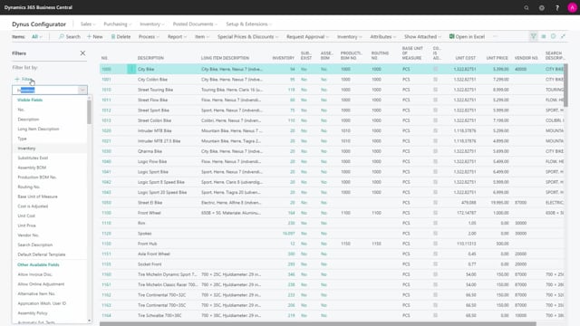Click the horizontal scrollbar below the list

(318, 324)
